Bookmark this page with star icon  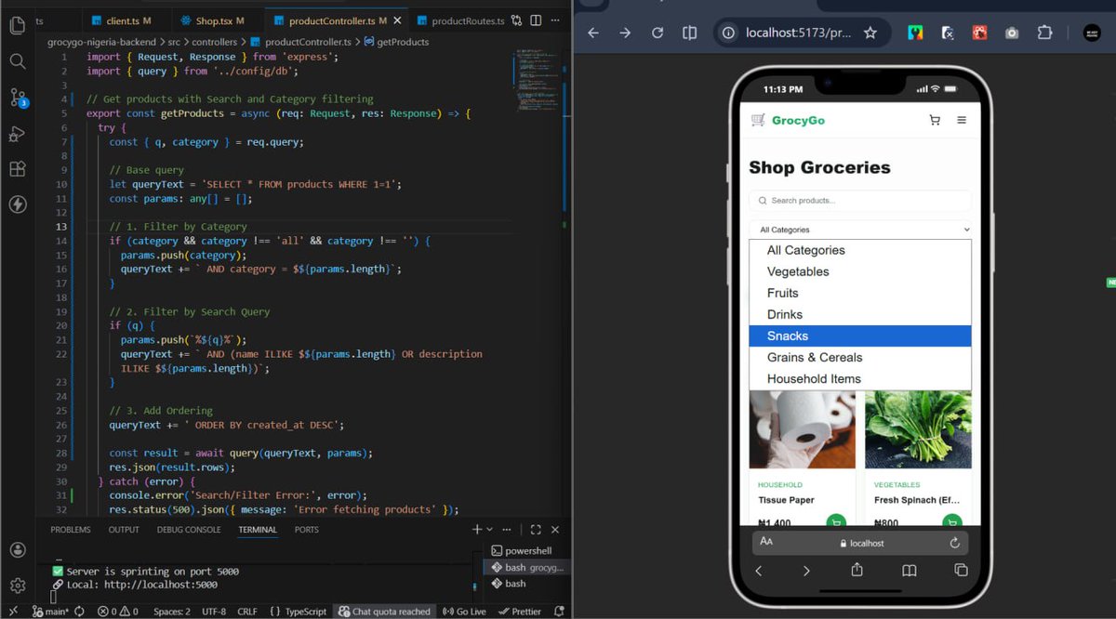[870, 33]
